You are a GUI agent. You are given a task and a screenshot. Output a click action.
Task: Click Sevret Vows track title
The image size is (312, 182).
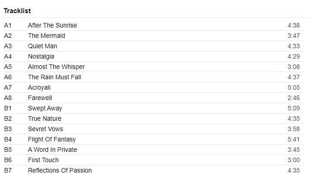click(x=46, y=129)
